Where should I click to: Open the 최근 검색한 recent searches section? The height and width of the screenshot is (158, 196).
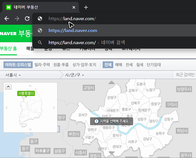pyautogui.click(x=186, y=75)
